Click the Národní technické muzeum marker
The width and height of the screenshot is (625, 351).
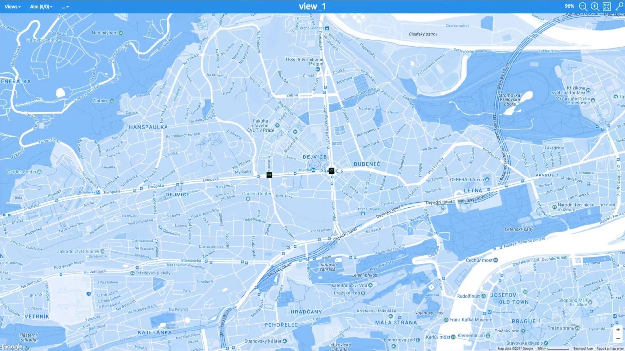point(554,207)
